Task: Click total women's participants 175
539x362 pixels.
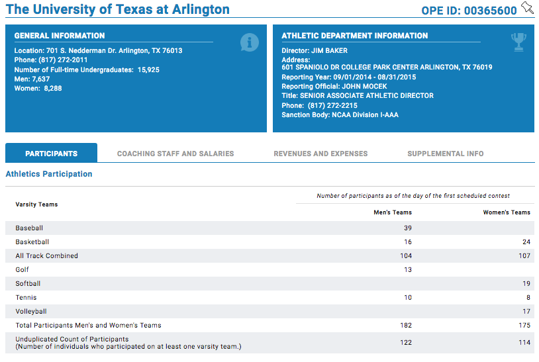Action: (x=524, y=325)
